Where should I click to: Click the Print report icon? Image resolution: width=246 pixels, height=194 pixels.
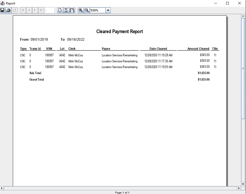[x=8, y=10]
